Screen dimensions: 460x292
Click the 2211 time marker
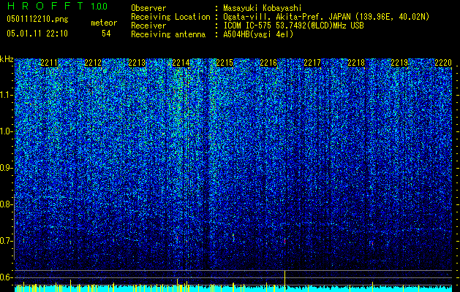pyautogui.click(x=49, y=63)
